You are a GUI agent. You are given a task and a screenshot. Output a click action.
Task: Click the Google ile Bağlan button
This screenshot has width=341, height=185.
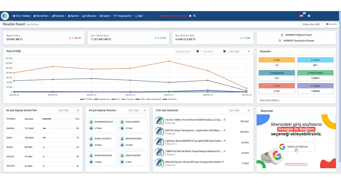(x=296, y=146)
